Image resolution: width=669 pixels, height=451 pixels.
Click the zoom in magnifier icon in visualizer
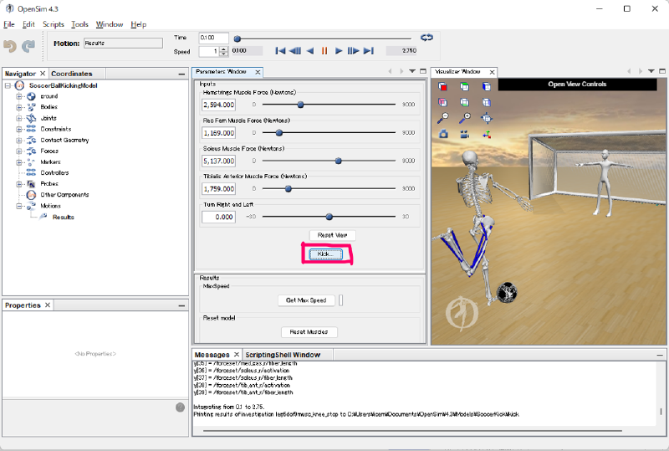[465, 118]
